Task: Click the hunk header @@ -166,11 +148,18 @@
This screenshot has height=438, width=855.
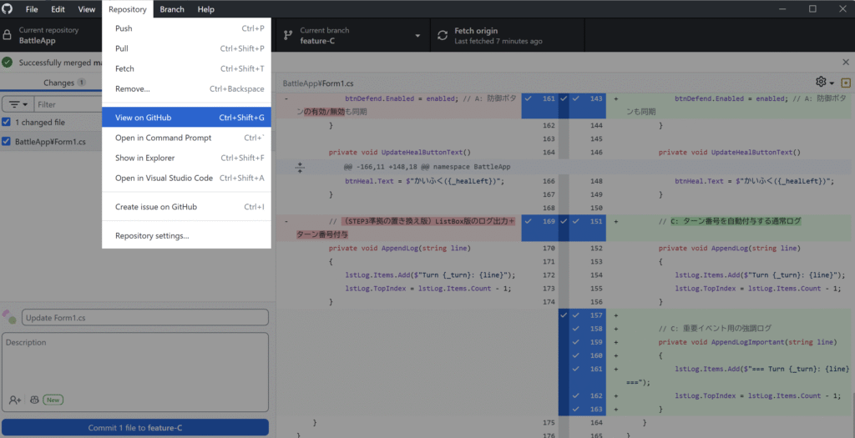Action: [x=427, y=167]
